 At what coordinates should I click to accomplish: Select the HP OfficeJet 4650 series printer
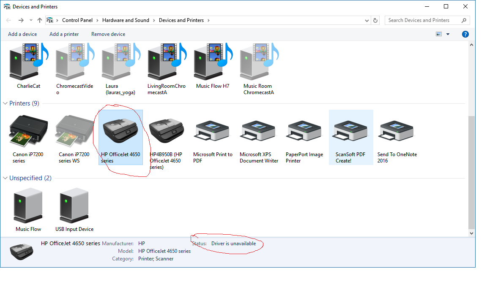(120, 132)
